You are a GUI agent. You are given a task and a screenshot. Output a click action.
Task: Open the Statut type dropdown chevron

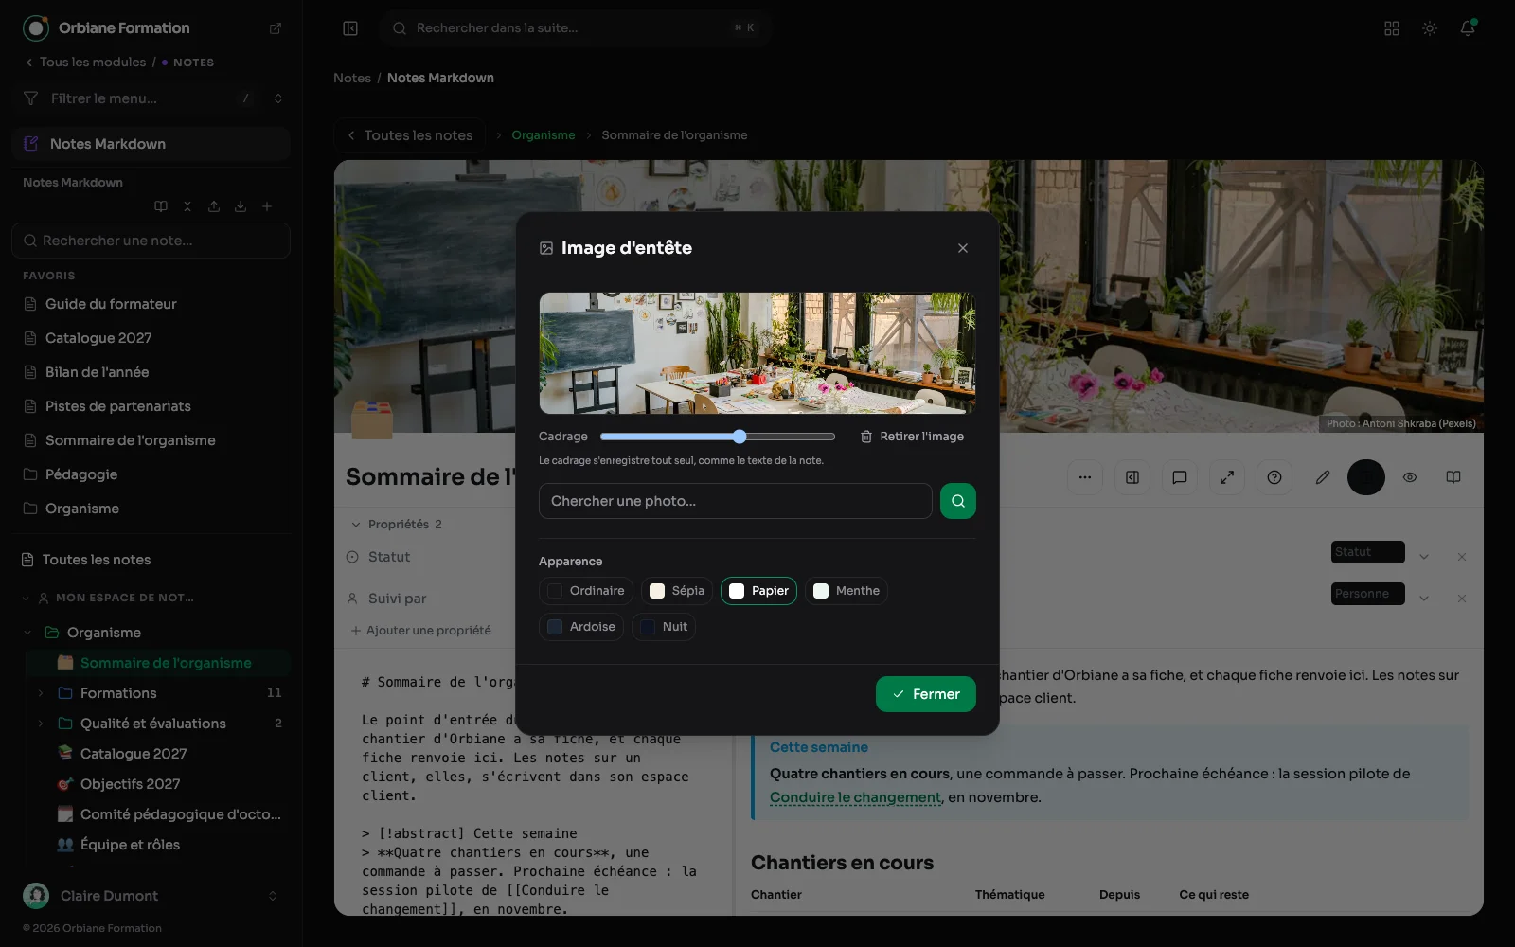[1424, 557]
